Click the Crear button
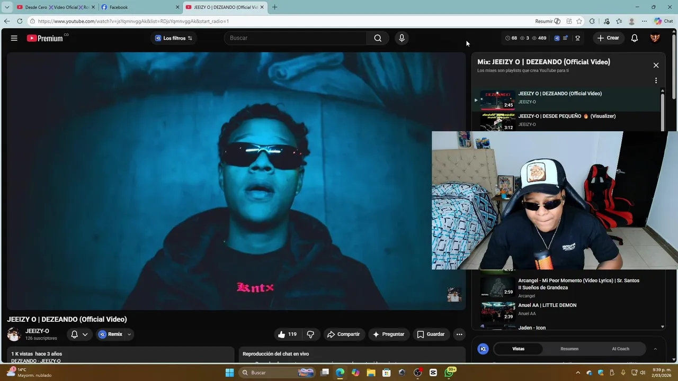The height and width of the screenshot is (381, 678). click(608, 38)
